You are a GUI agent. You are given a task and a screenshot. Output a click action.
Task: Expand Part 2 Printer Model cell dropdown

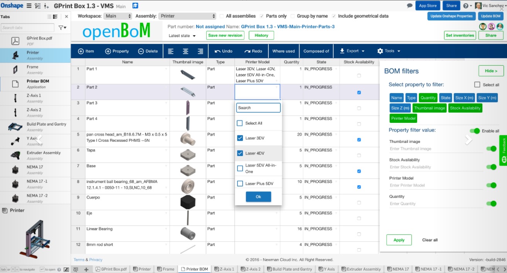pos(277,87)
